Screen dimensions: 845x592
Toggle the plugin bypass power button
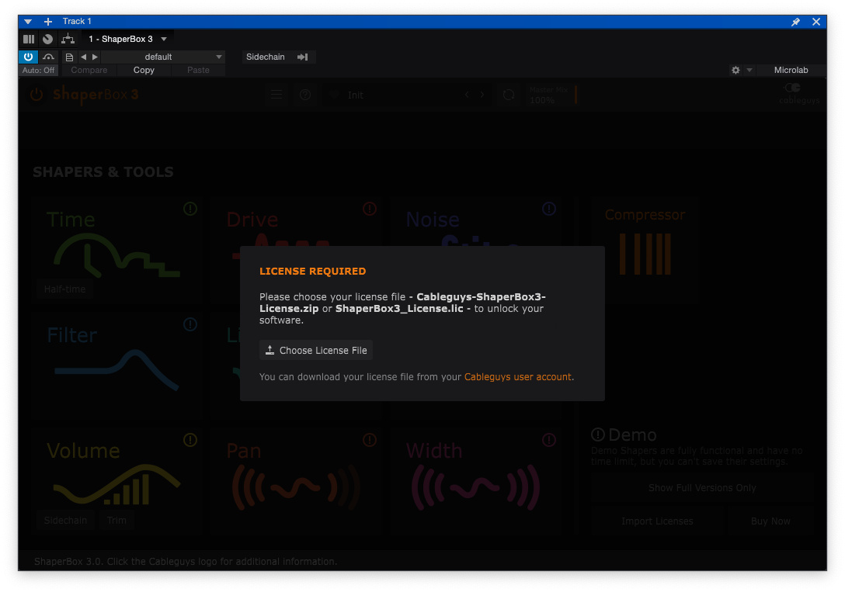coord(29,57)
